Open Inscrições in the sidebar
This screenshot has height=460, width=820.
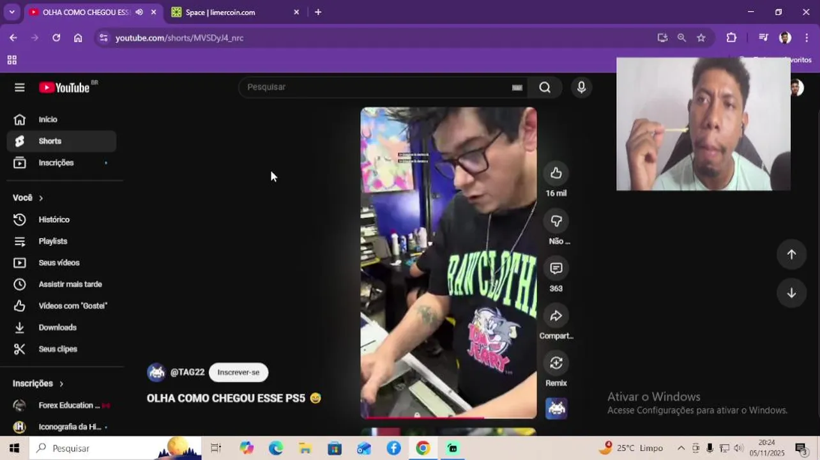pos(61,163)
